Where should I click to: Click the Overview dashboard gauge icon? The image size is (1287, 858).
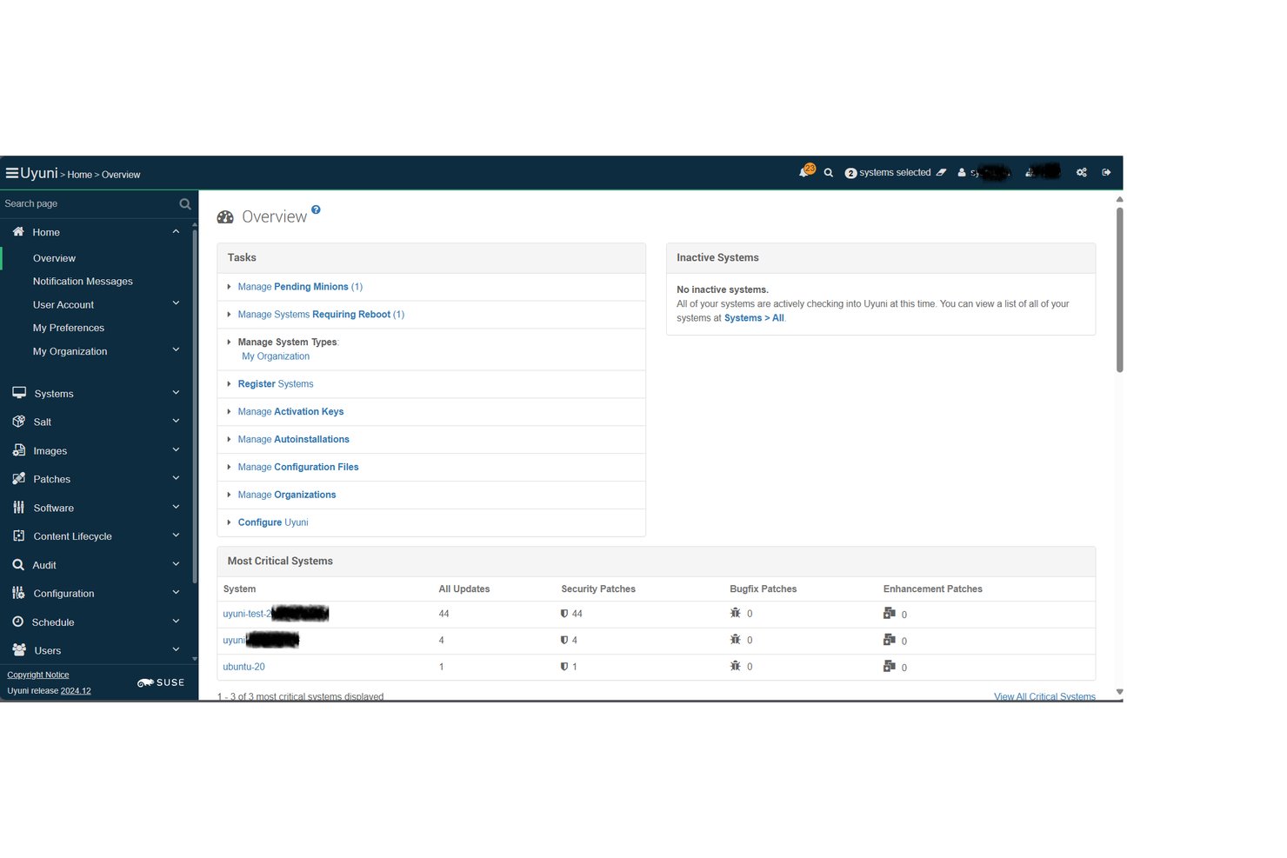[225, 217]
